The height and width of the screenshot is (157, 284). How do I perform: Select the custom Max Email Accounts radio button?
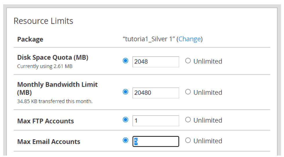126,140
